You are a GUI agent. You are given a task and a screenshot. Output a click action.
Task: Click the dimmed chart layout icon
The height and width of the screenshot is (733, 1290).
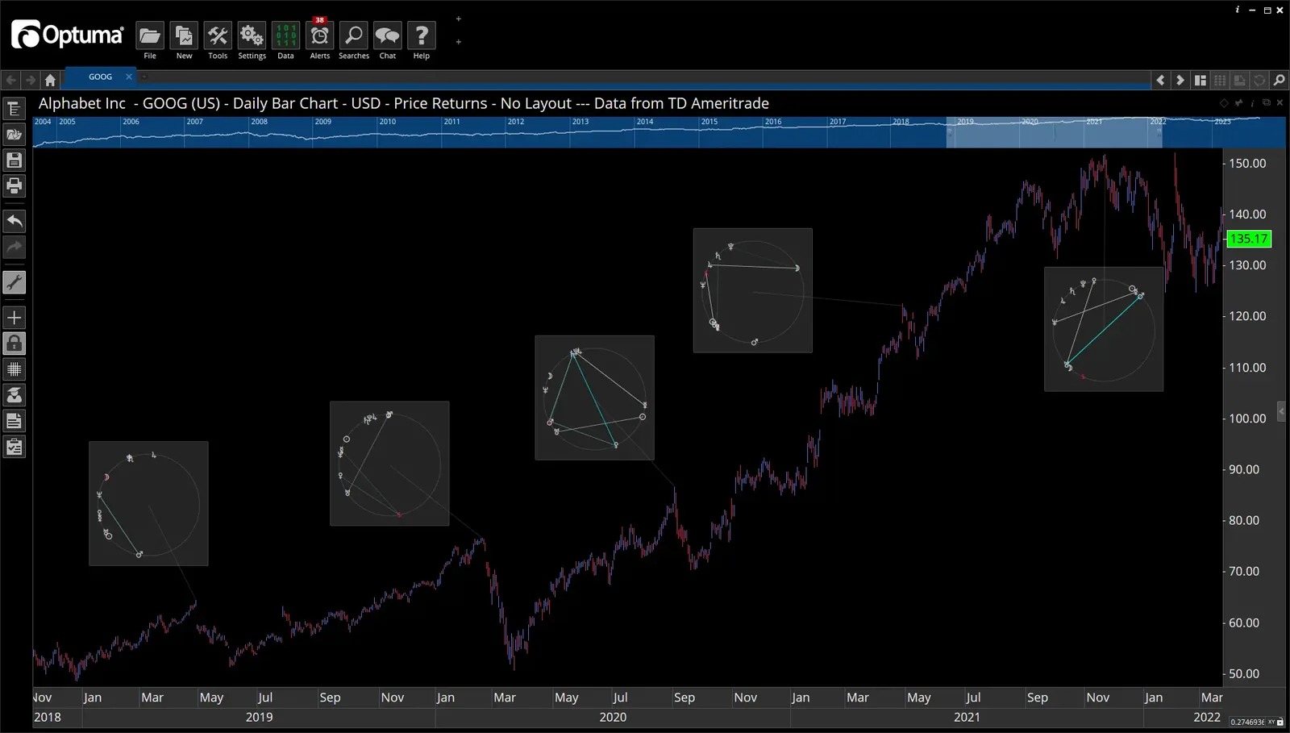pos(1239,80)
